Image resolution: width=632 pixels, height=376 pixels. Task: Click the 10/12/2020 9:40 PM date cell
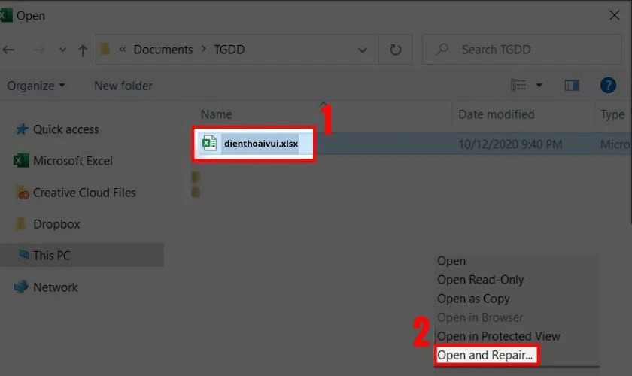[510, 144]
